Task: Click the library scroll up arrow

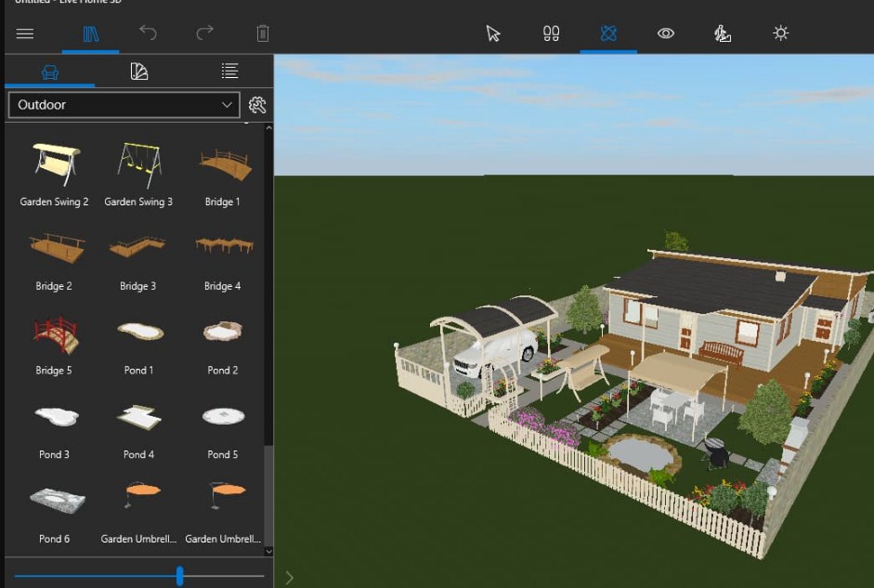Action: (x=268, y=128)
